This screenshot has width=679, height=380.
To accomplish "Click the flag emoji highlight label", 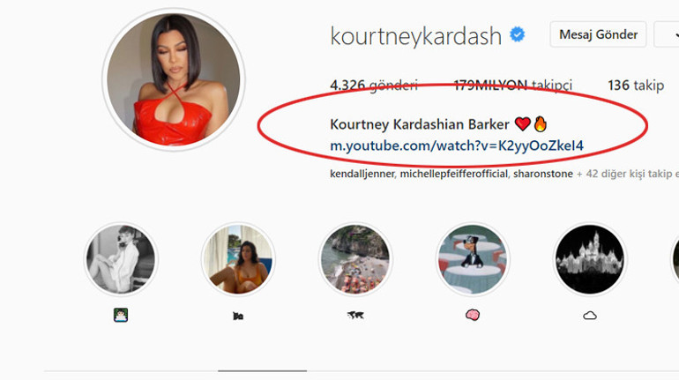I will (238, 316).
